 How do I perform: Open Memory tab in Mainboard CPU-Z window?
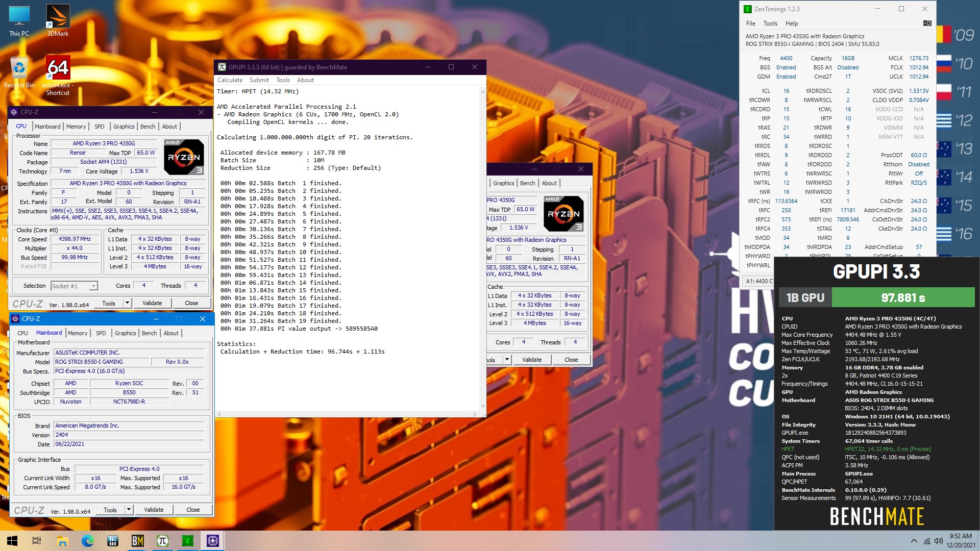pyautogui.click(x=78, y=333)
